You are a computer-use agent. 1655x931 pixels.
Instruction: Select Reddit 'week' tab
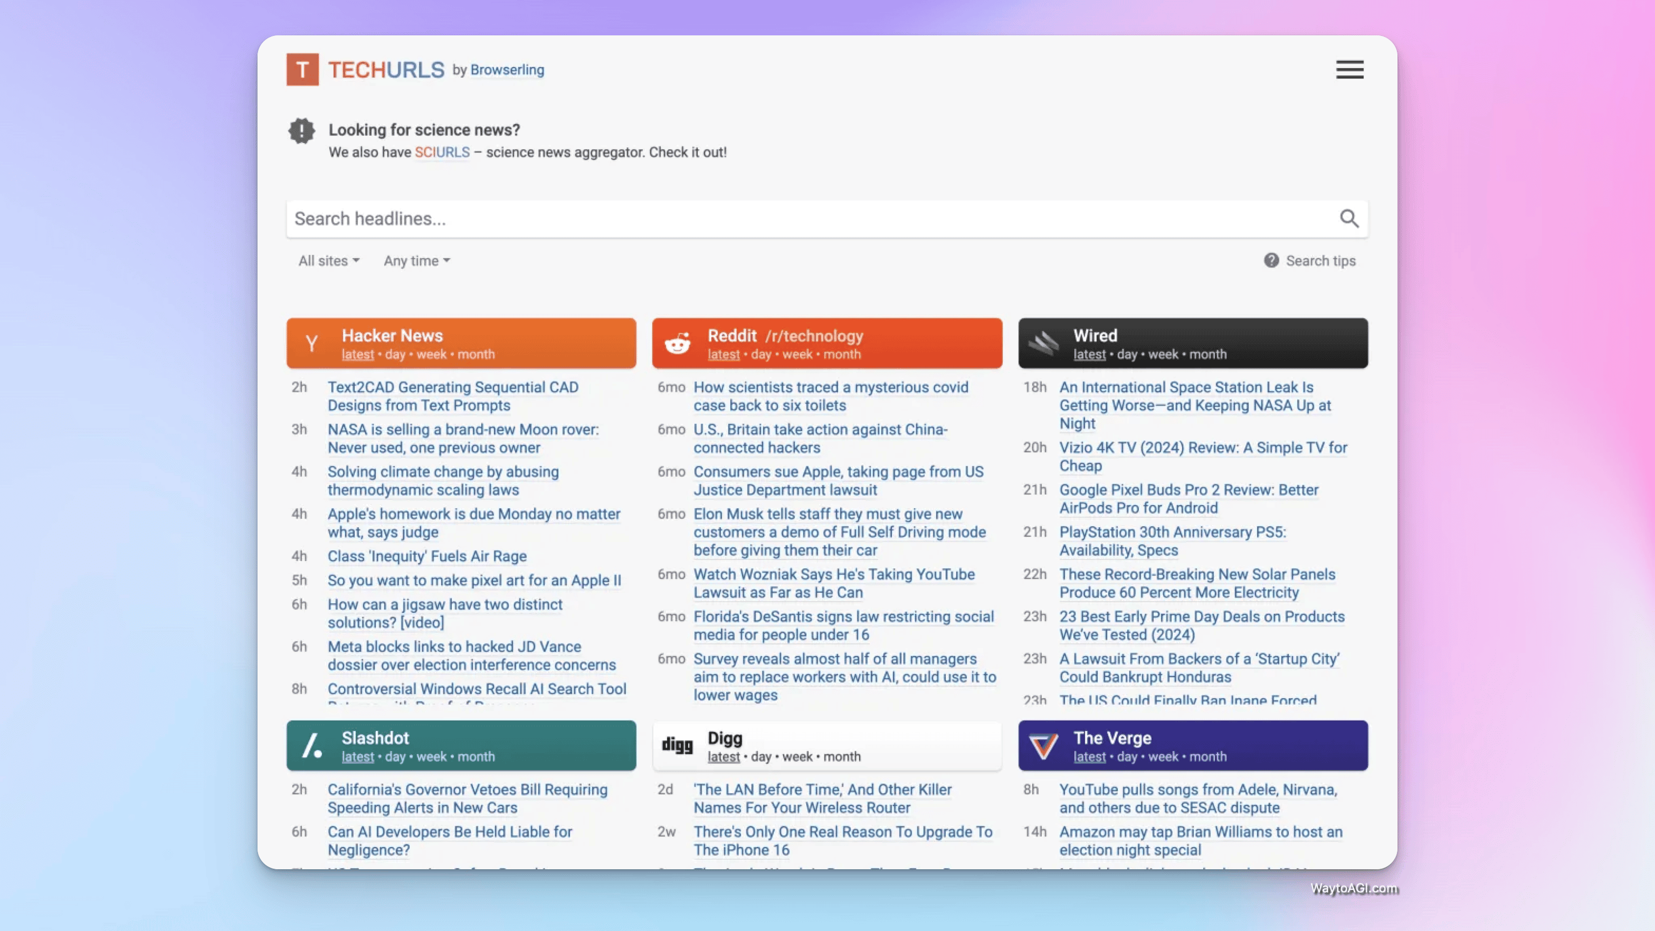click(x=797, y=354)
